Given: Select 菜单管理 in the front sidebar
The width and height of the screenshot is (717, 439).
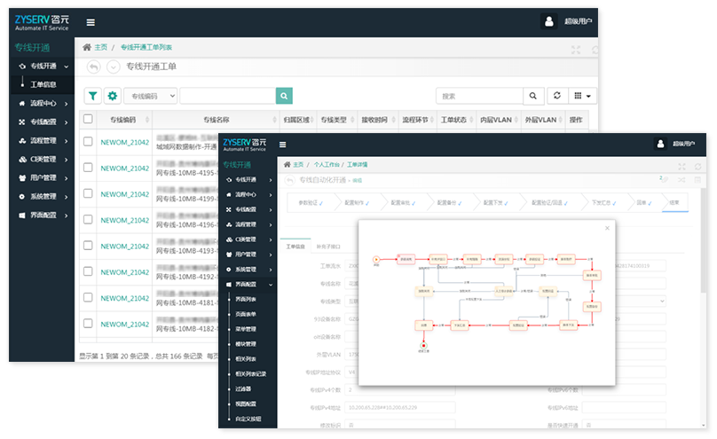Looking at the screenshot, I should point(245,329).
